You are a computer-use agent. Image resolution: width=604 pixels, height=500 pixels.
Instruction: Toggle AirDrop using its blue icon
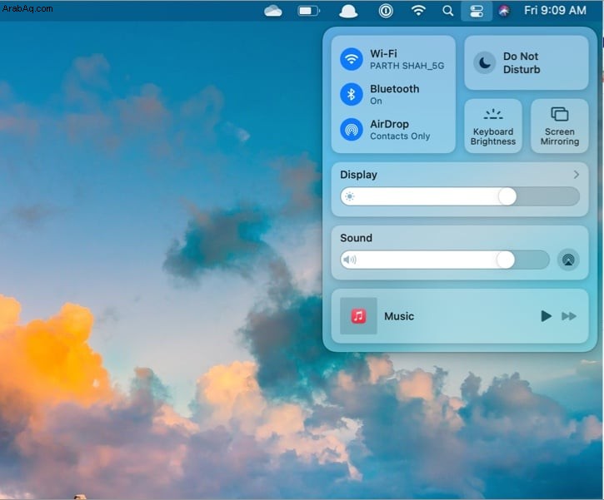pos(352,130)
